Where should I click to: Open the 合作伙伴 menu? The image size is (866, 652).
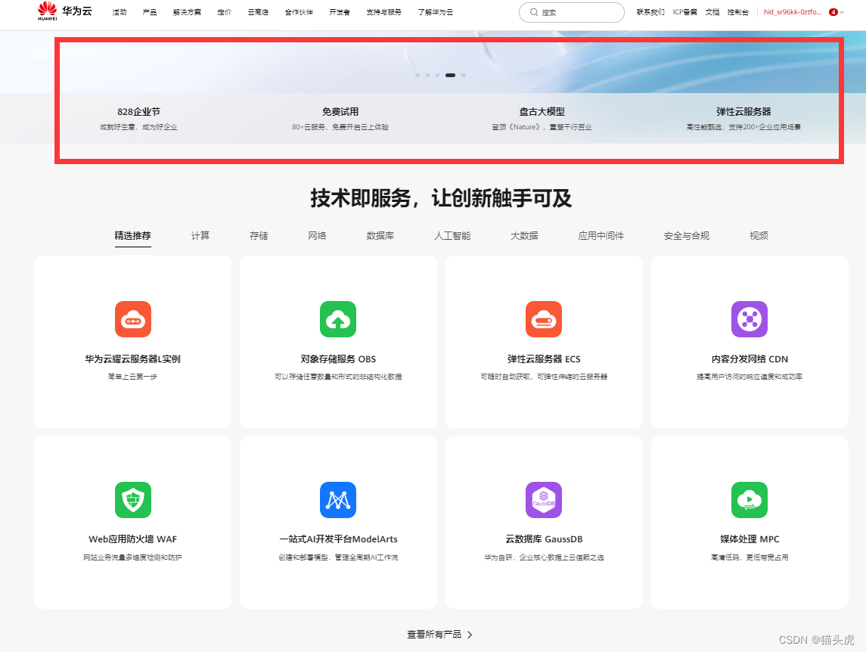[299, 12]
